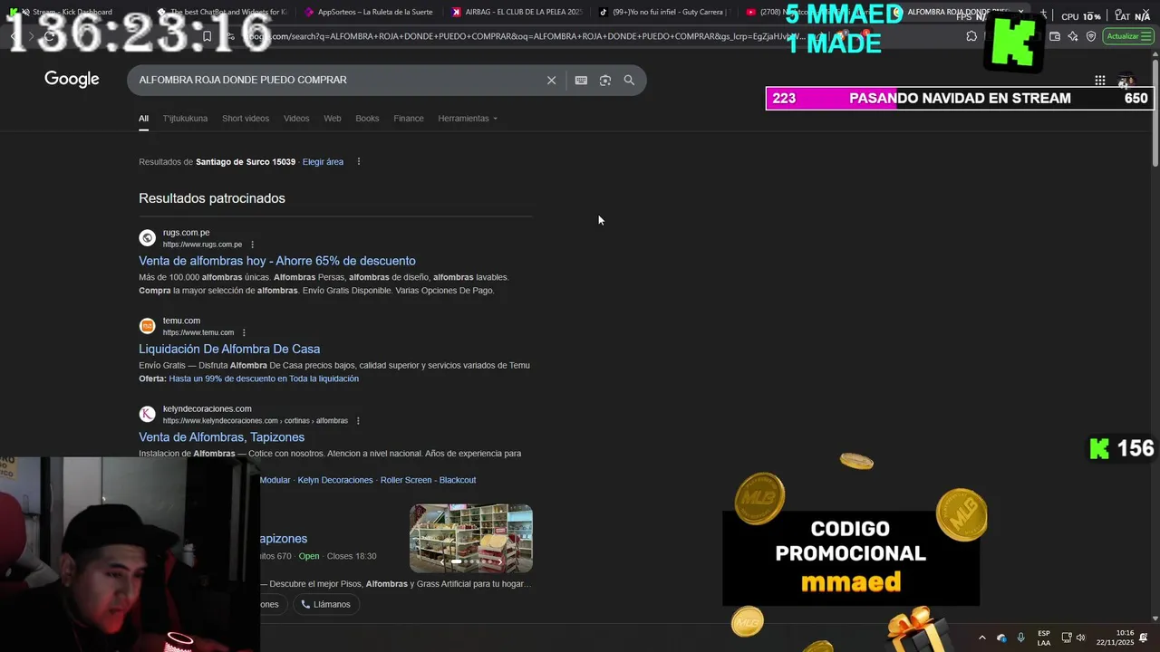The width and height of the screenshot is (1160, 652).
Task: Switch to Videos results tab
Action: (x=296, y=119)
